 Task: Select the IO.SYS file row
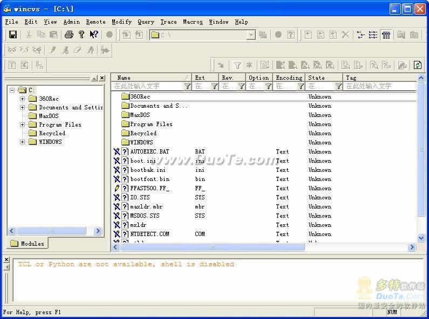(264, 197)
